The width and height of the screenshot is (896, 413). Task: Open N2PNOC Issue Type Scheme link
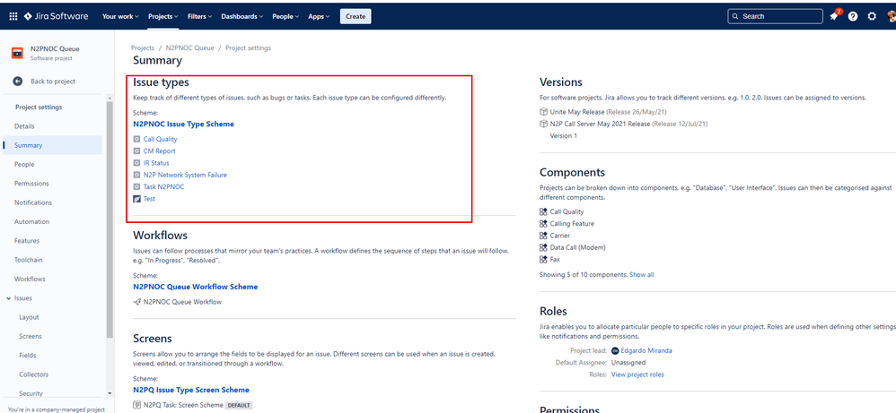click(183, 124)
